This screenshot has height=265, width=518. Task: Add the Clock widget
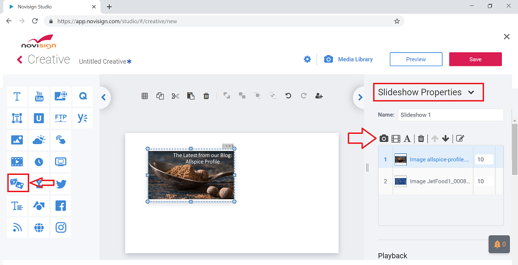[39, 162]
